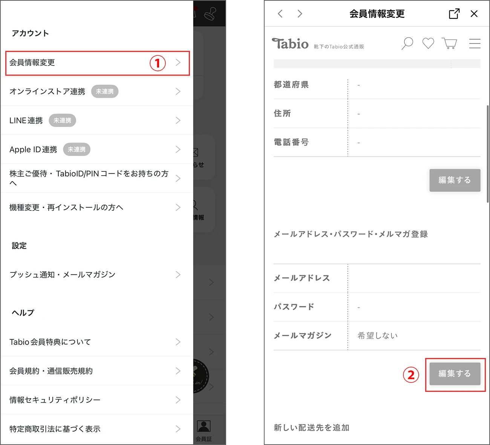Go back with the left arrow icon
The image size is (490, 445).
pyautogui.click(x=280, y=14)
